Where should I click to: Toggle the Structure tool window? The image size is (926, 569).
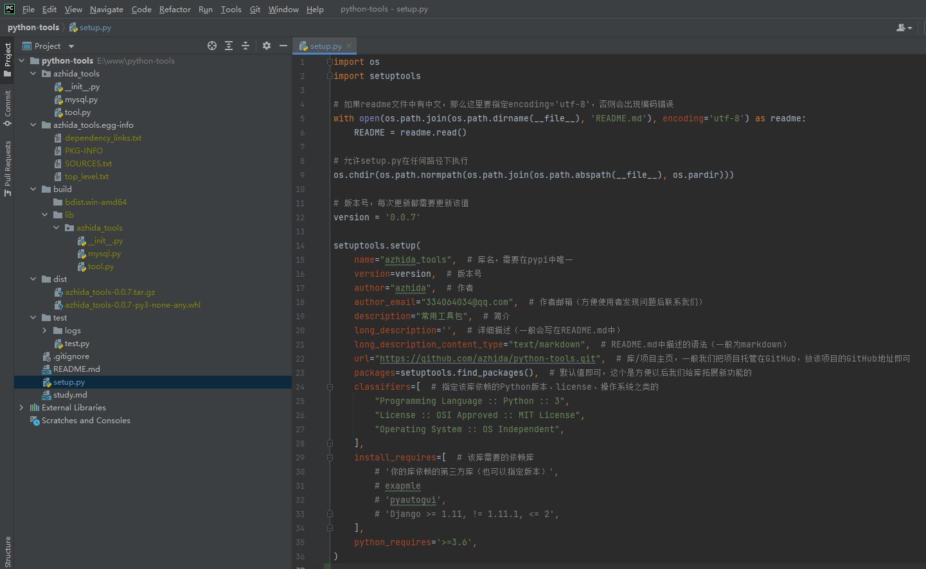pos(7,551)
